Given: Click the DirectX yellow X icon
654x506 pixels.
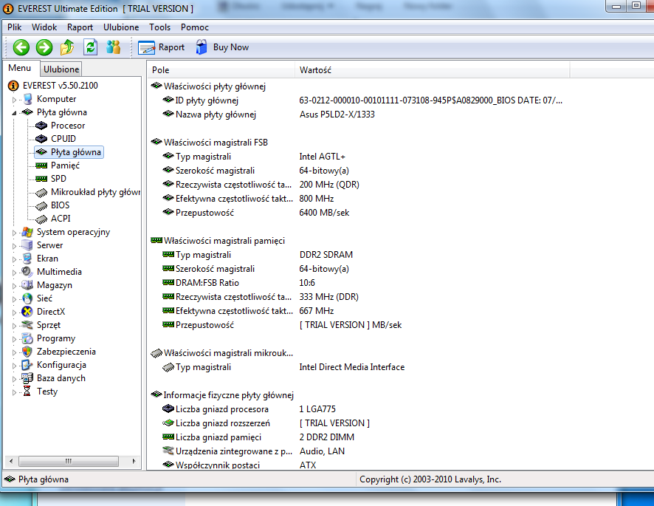Looking at the screenshot, I should pyautogui.click(x=27, y=312).
